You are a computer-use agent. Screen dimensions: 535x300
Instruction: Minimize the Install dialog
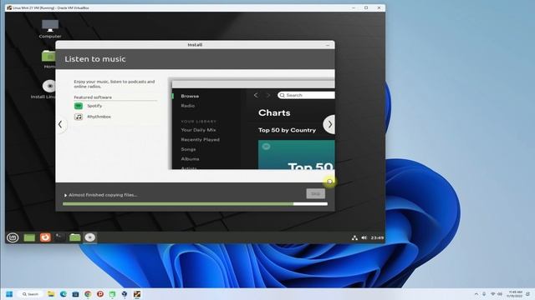(328, 45)
